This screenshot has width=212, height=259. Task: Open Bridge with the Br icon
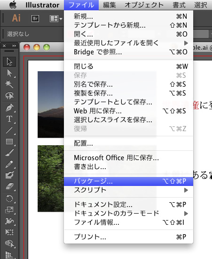[x=35, y=18]
